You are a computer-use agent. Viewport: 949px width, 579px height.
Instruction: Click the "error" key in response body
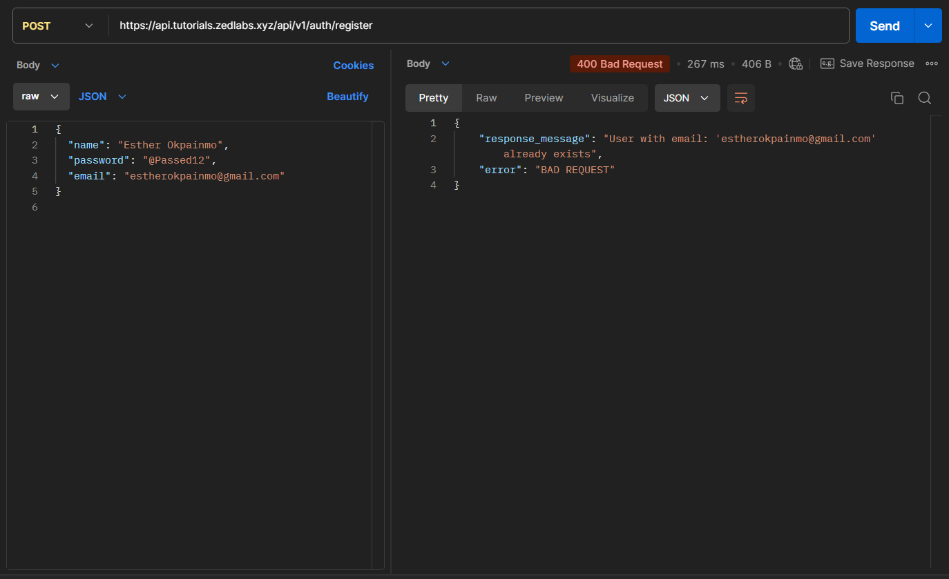point(501,170)
